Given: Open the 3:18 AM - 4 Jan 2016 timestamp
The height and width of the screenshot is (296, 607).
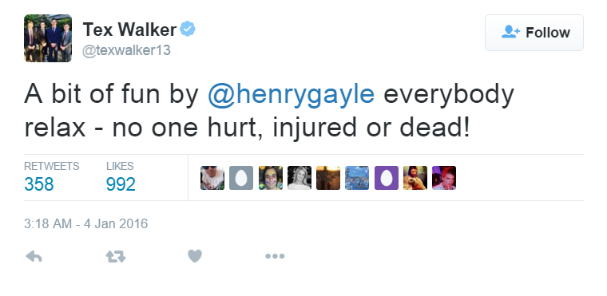Looking at the screenshot, I should [x=86, y=223].
